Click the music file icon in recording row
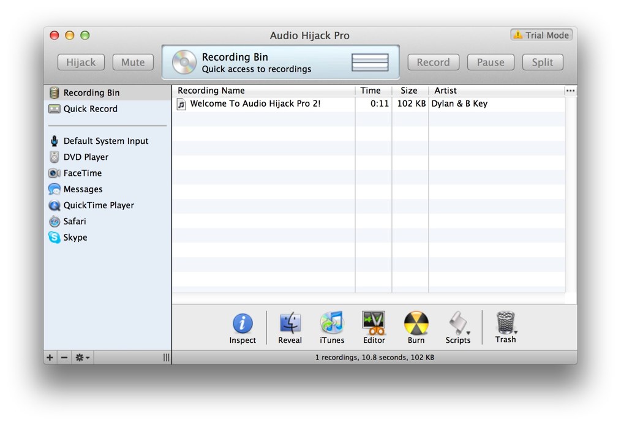This screenshot has width=621, height=425. pyautogui.click(x=181, y=104)
